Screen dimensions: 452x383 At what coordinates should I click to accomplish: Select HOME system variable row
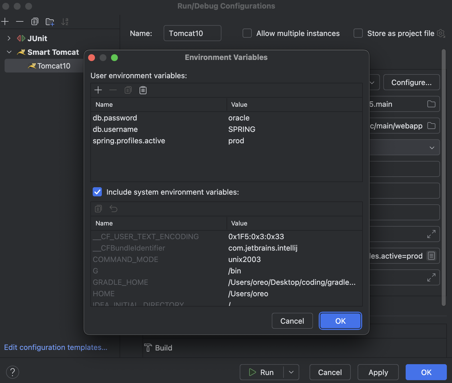click(x=227, y=294)
